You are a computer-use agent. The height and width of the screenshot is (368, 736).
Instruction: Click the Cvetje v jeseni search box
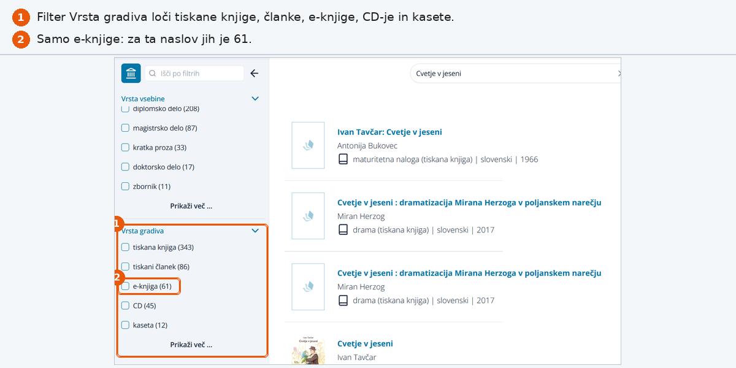point(514,74)
